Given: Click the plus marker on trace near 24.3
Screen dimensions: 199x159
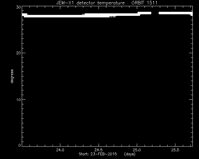Looking at the screenshot, I should click(x=83, y=14).
